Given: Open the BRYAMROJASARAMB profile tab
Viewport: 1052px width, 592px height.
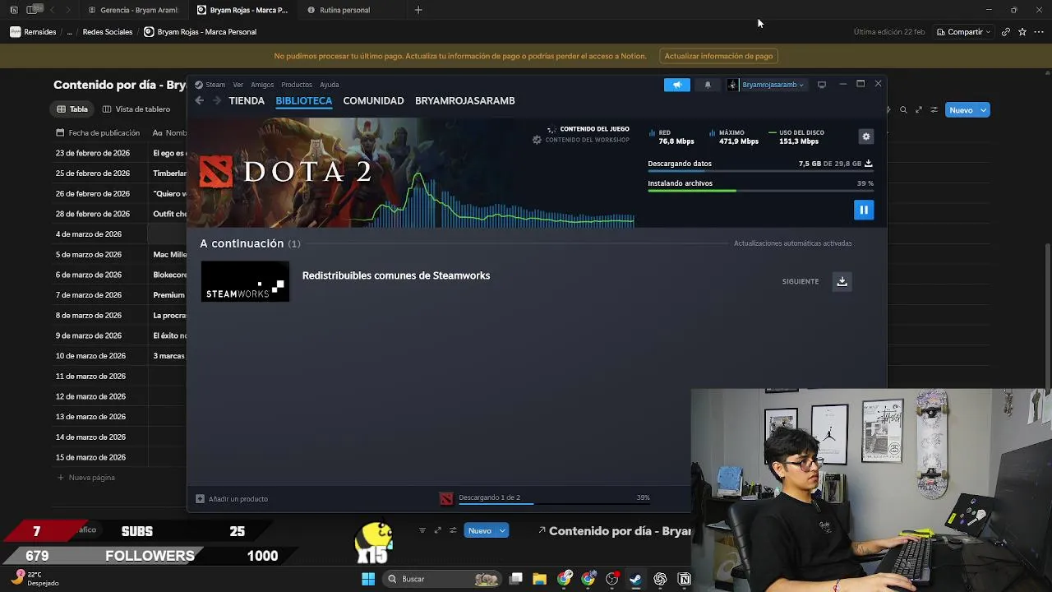Looking at the screenshot, I should [x=465, y=100].
